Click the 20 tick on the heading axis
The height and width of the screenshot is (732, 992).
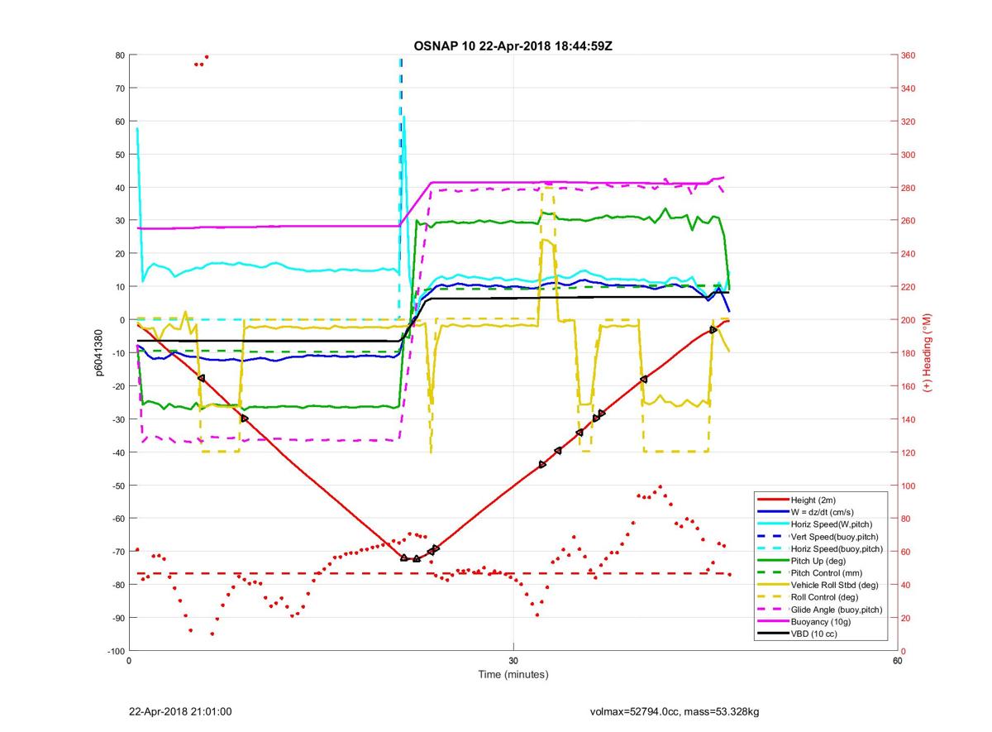coord(907,618)
